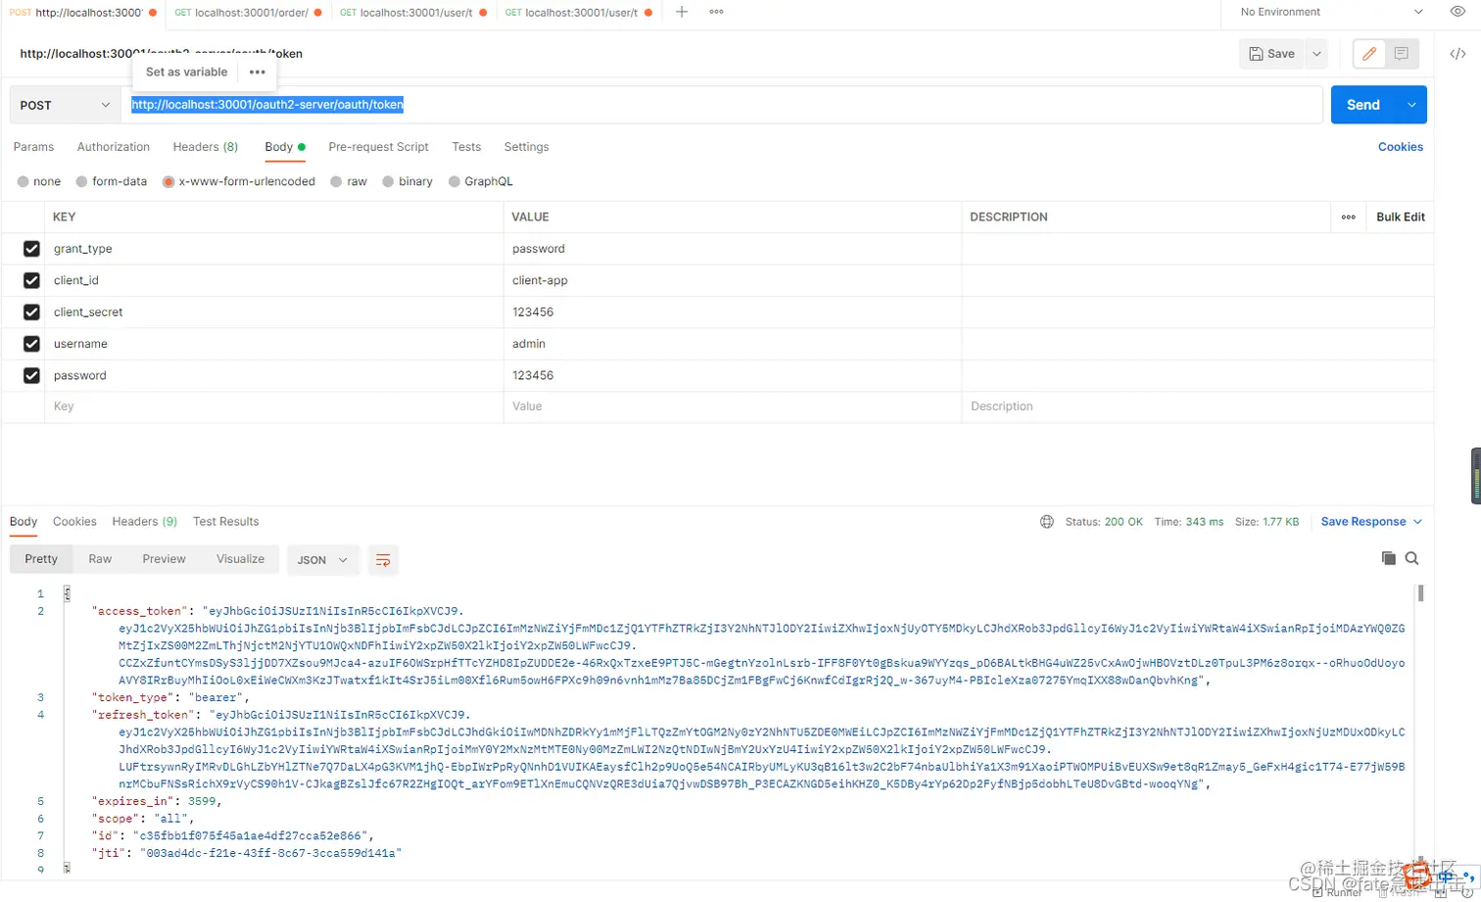Open environment quick look eye icon
Image resolution: width=1481 pixels, height=902 pixels.
(1457, 12)
